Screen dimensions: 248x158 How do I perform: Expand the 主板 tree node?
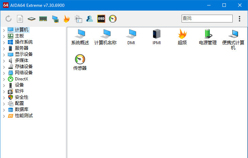tap(4, 36)
